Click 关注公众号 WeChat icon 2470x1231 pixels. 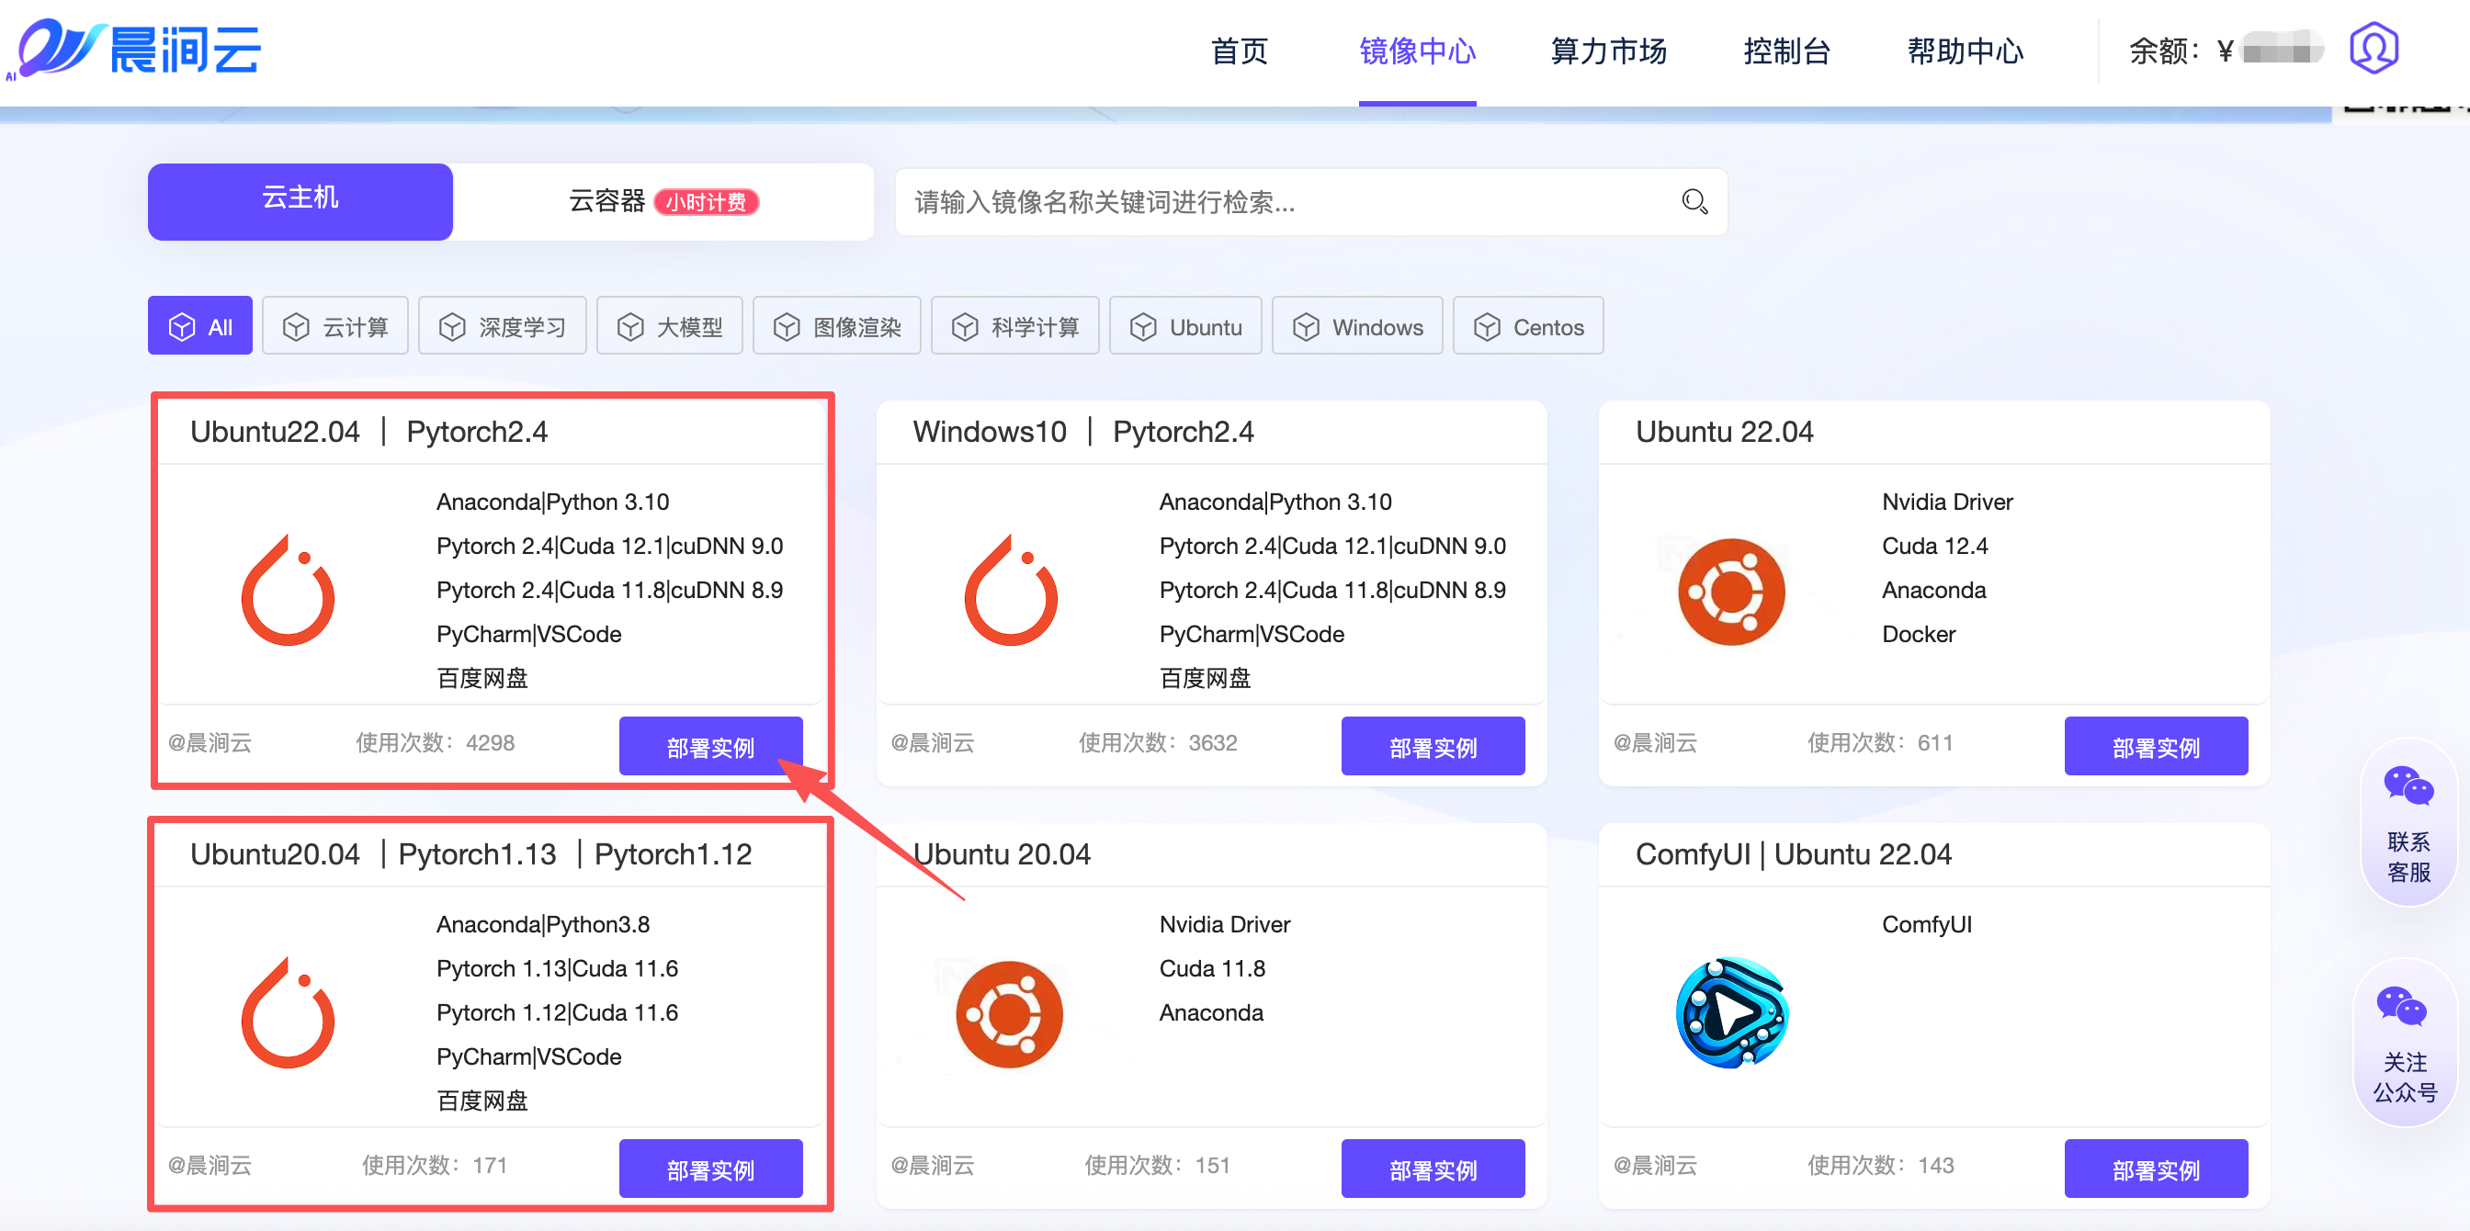pos(2401,1007)
